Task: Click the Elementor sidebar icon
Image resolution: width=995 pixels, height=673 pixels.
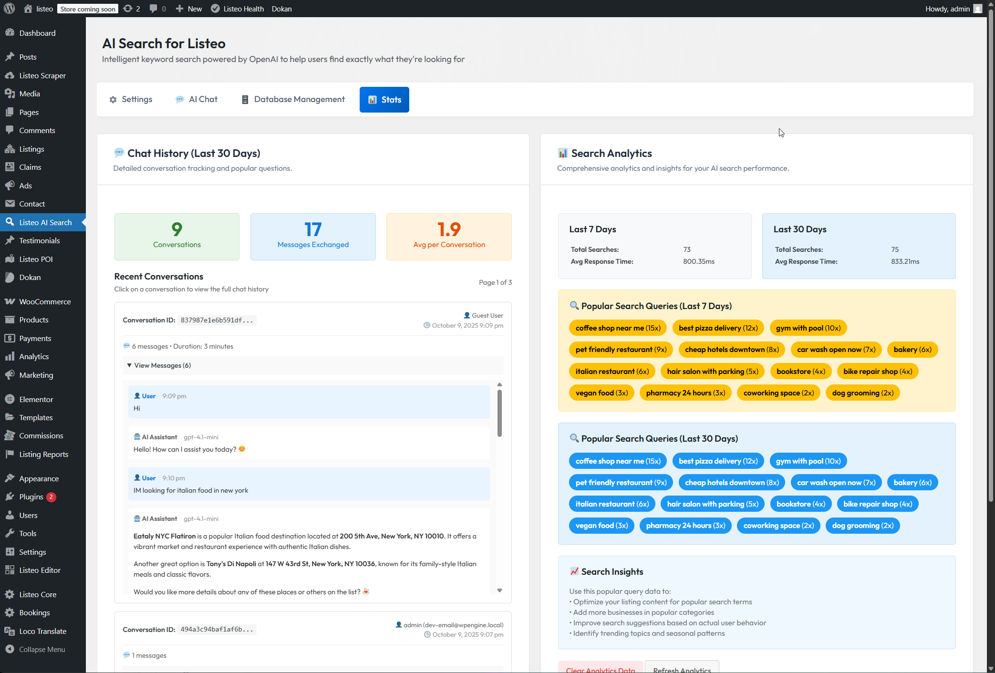Action: (10, 399)
